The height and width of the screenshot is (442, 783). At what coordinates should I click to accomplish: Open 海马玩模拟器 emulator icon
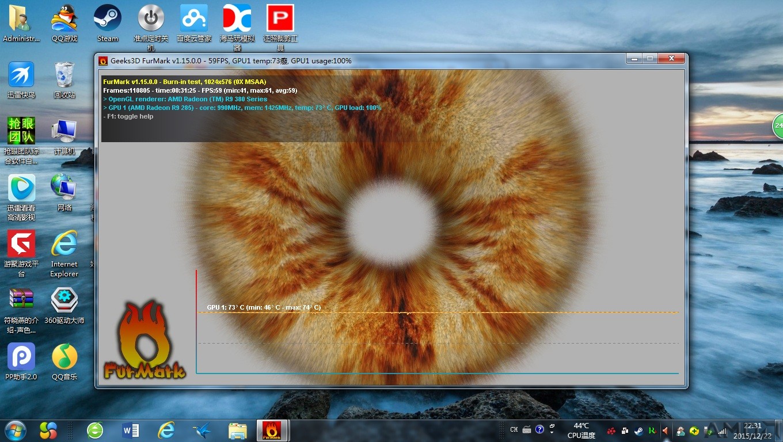237,28
